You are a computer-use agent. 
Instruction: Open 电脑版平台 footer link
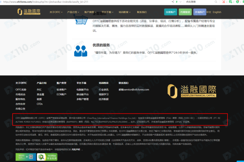pos(82,90)
